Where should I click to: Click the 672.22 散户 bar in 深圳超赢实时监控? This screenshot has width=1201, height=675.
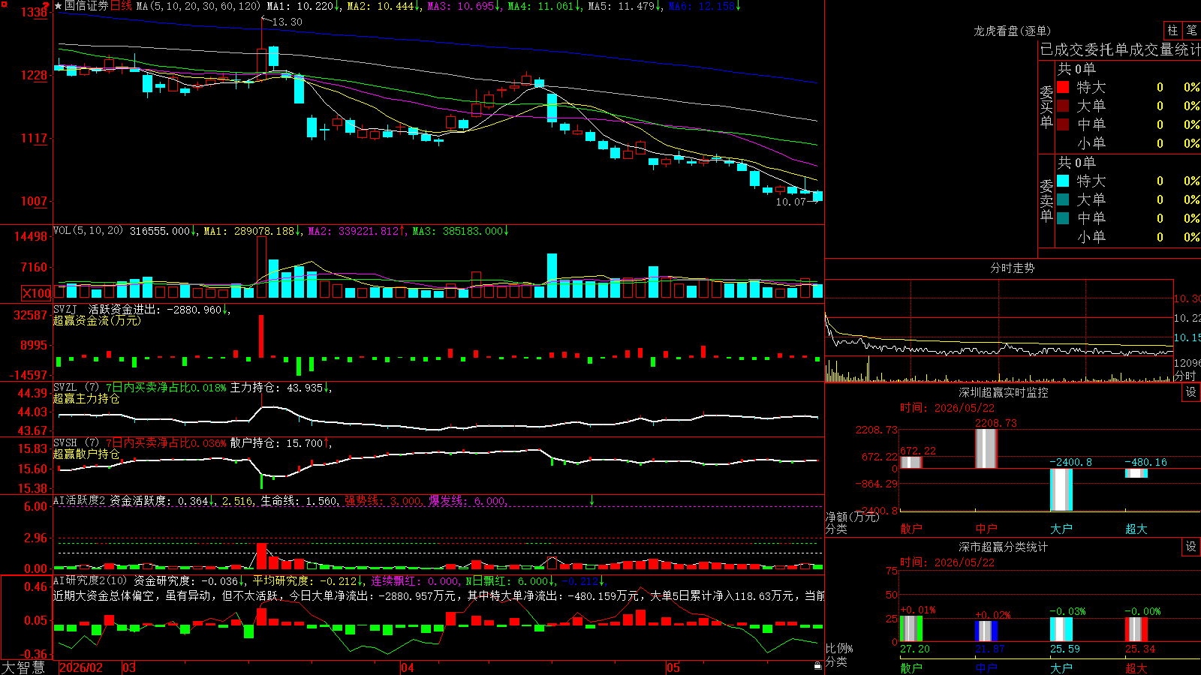(x=911, y=462)
